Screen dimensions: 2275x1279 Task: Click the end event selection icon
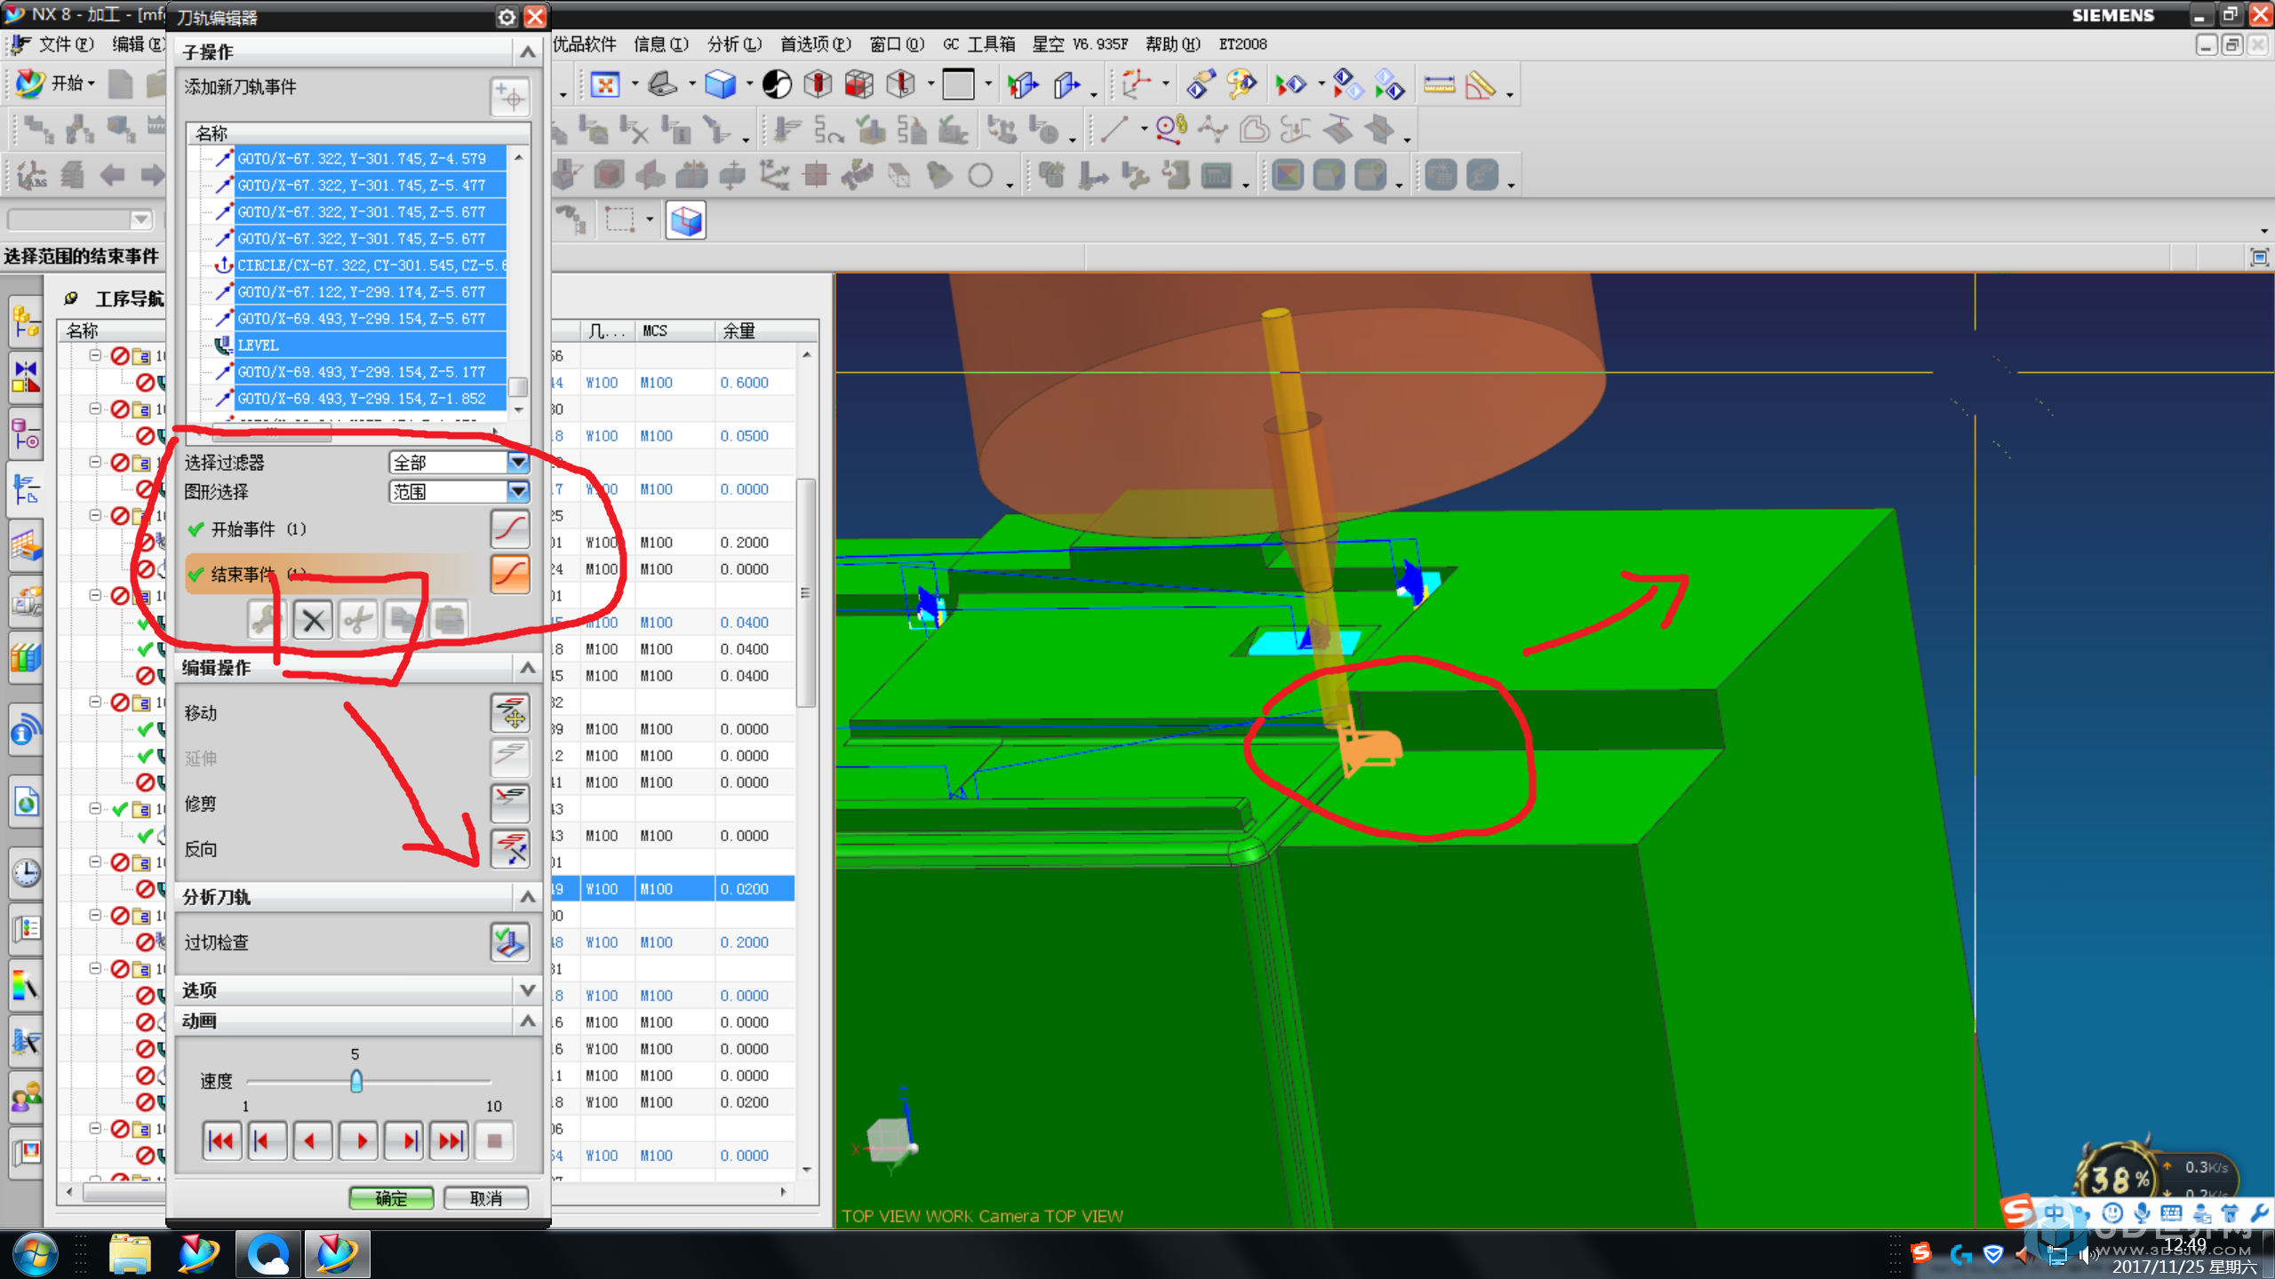tap(510, 574)
